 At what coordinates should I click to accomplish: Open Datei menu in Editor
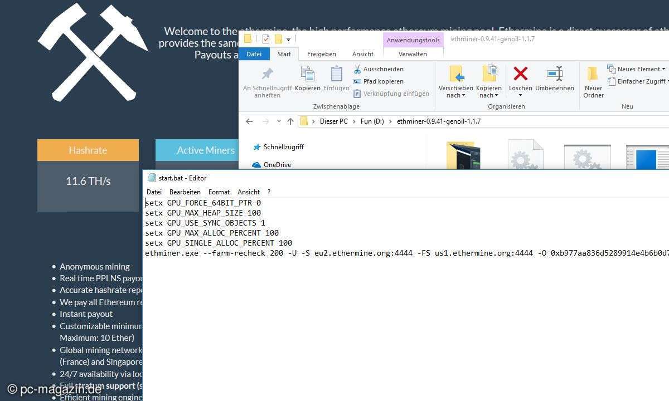[x=154, y=192]
